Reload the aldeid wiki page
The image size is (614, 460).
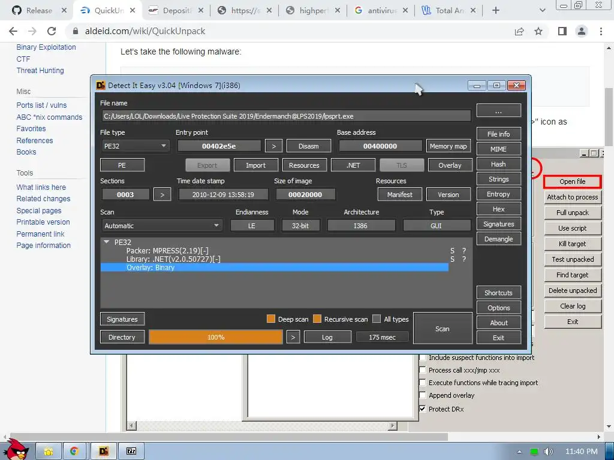click(52, 31)
